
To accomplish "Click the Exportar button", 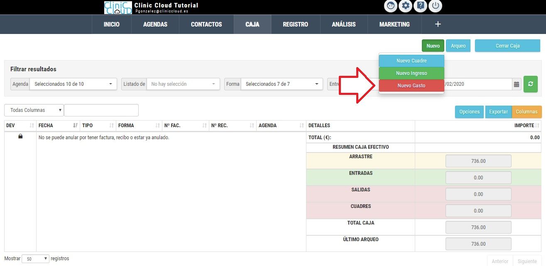I will 498,112.
